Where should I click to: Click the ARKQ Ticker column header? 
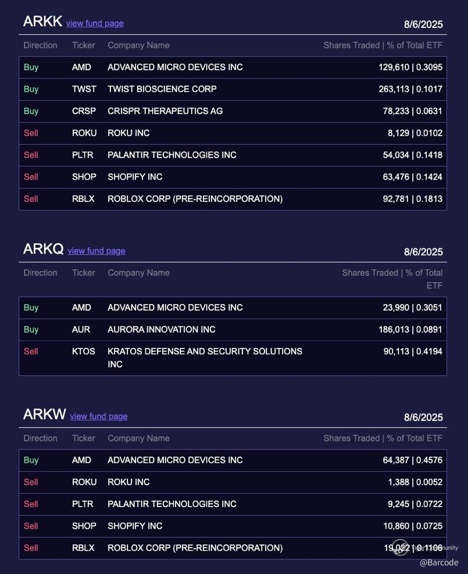(x=84, y=273)
